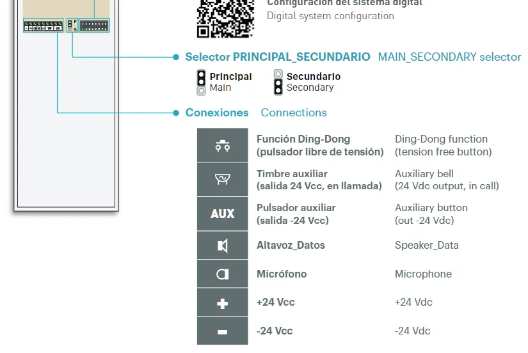Click the QR code image

tap(225, 19)
